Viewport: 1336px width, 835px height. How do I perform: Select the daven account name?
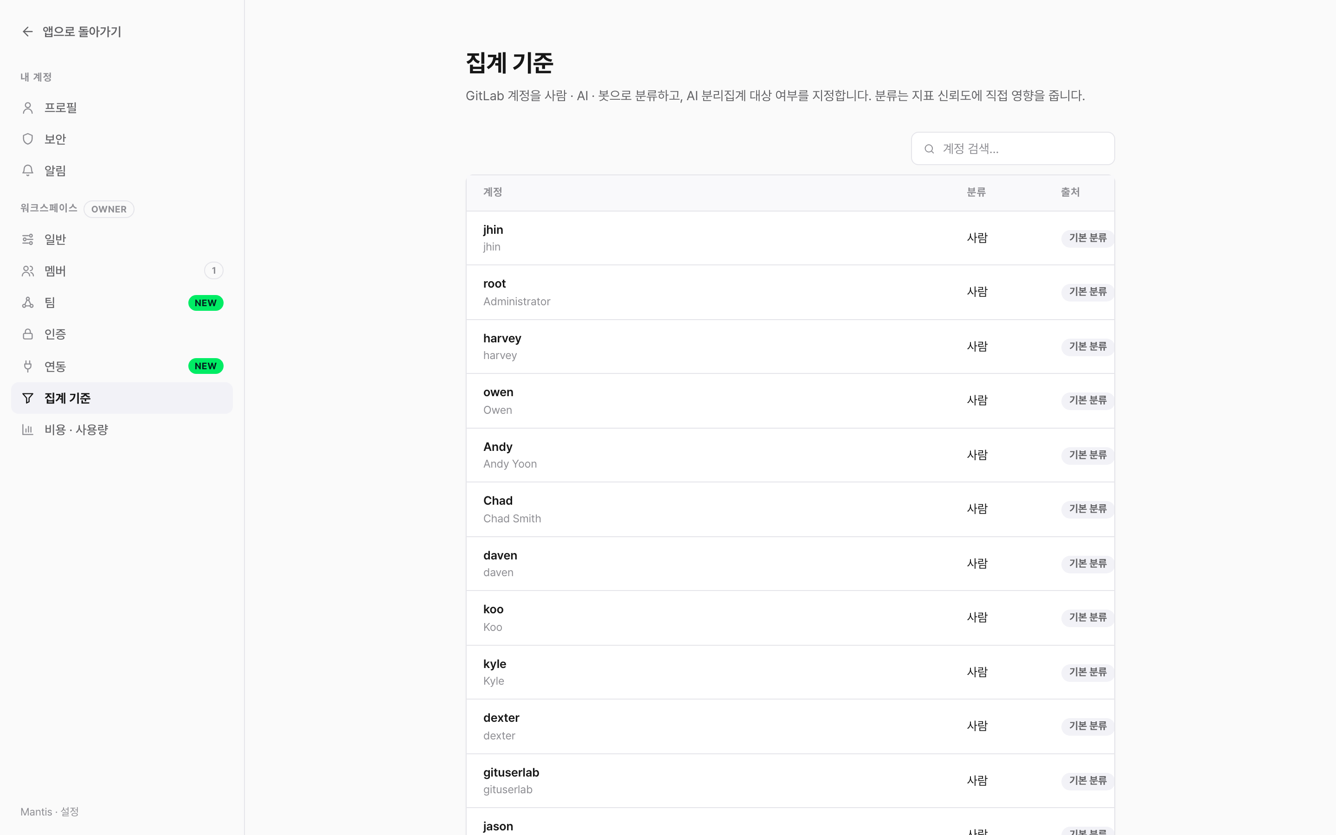point(500,555)
